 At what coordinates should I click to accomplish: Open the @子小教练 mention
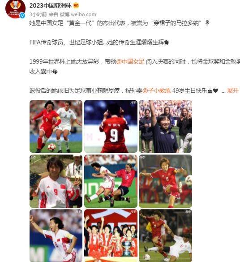[157, 90]
